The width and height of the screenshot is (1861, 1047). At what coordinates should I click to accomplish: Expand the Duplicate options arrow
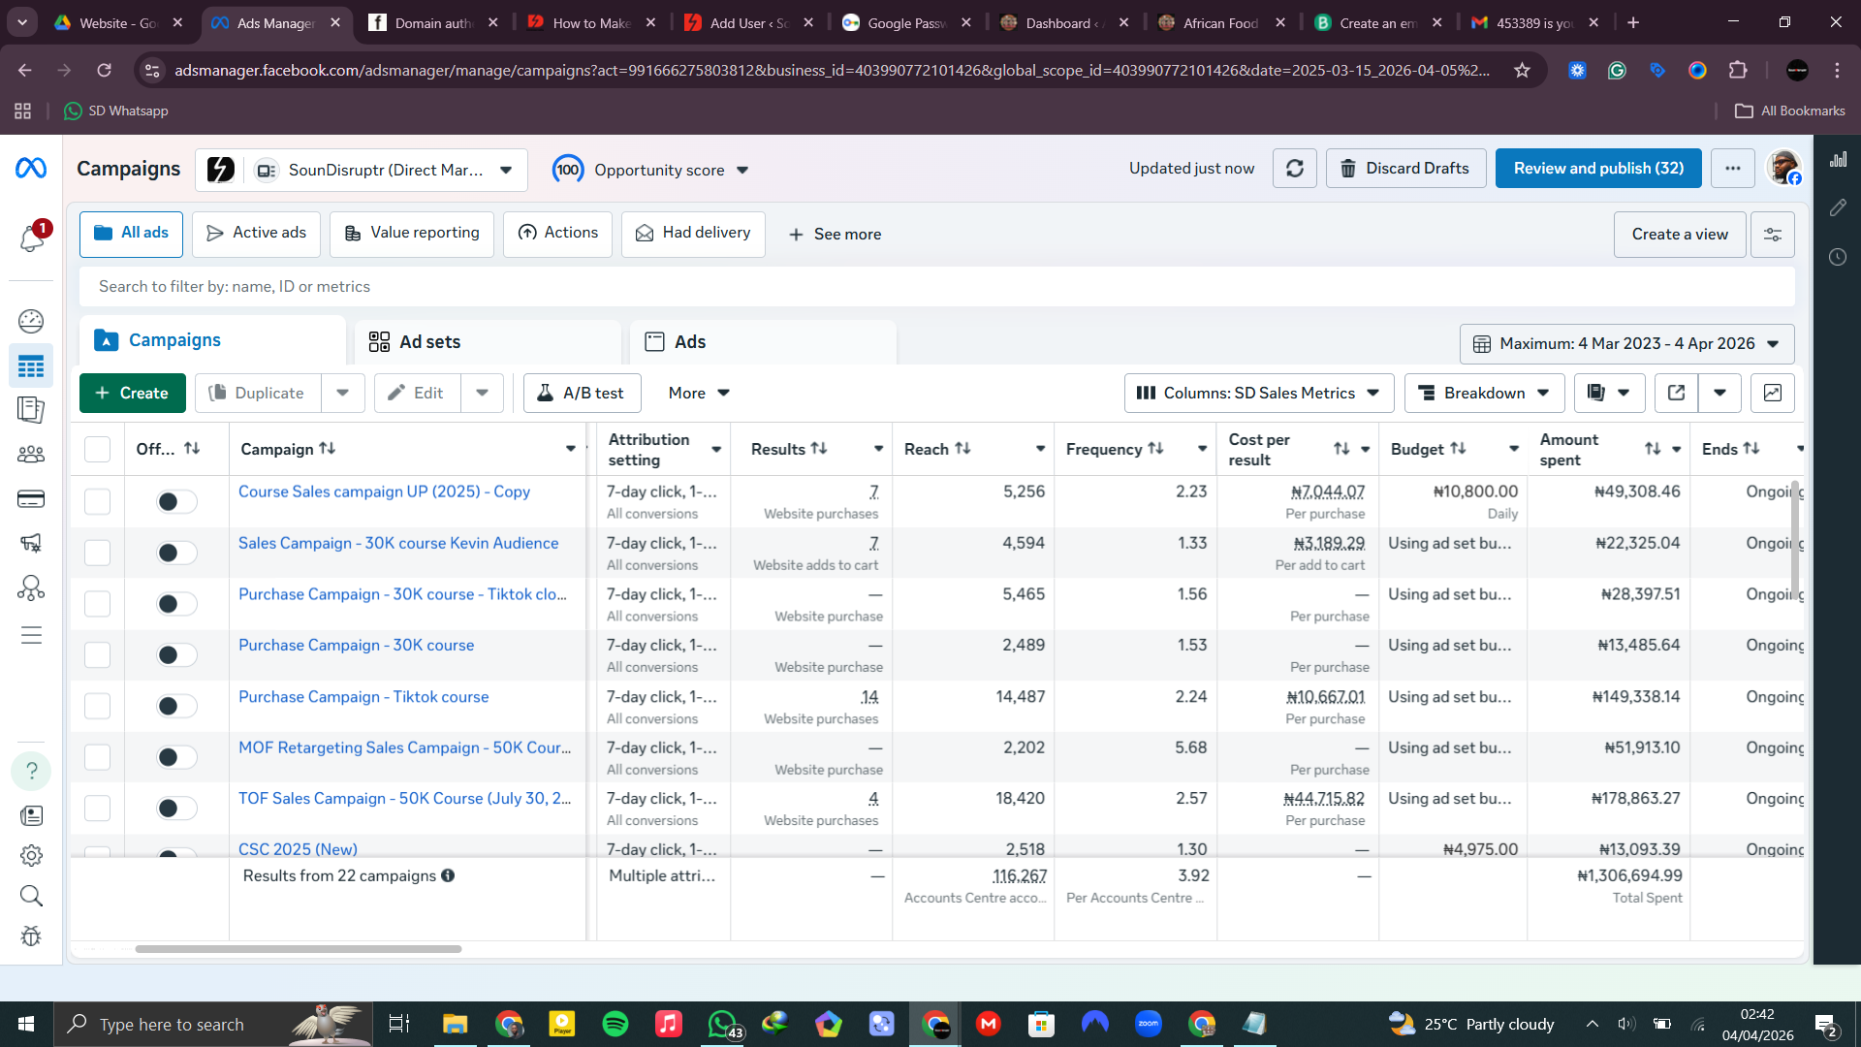click(x=343, y=393)
